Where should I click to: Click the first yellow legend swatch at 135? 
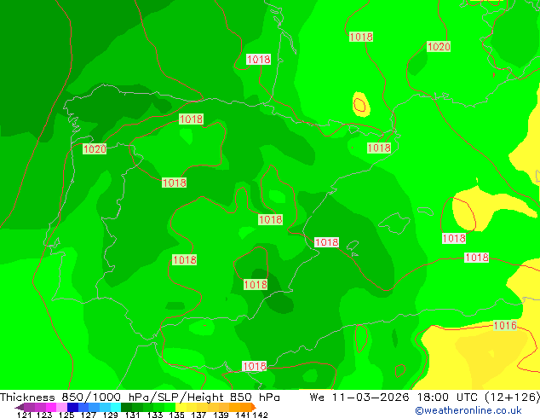pos(181,407)
